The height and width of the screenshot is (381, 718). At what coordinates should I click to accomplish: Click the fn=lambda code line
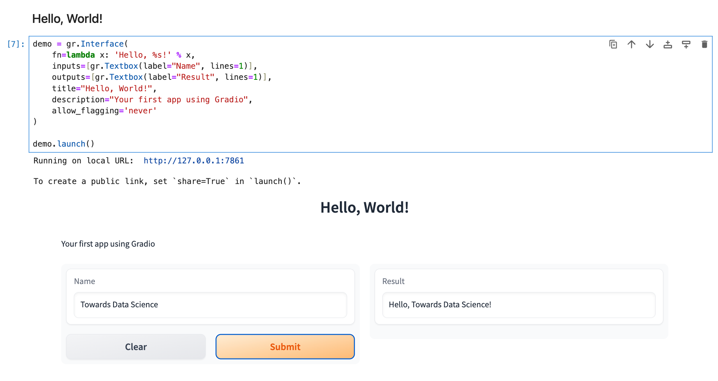tap(123, 55)
